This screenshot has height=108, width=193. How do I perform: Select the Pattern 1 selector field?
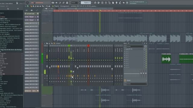tap(86, 3)
